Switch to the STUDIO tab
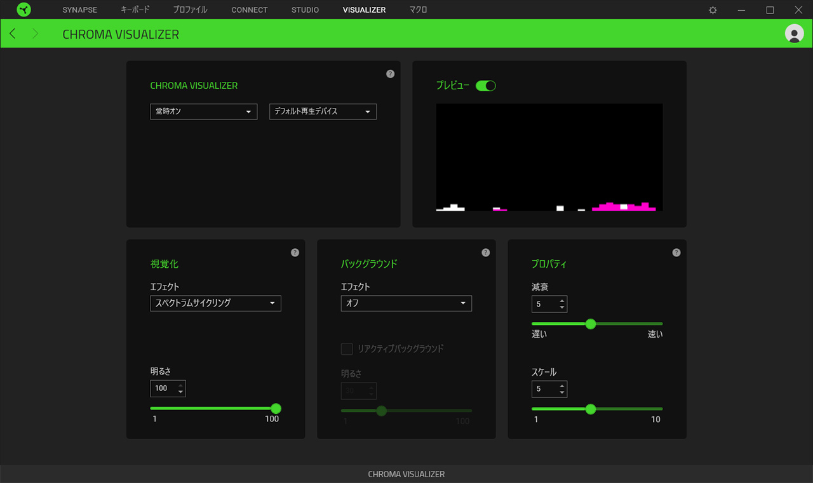This screenshot has width=813, height=483. click(x=305, y=10)
